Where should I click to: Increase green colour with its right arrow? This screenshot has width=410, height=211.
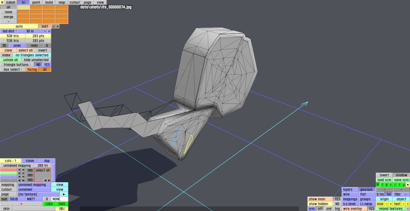(23, 173)
